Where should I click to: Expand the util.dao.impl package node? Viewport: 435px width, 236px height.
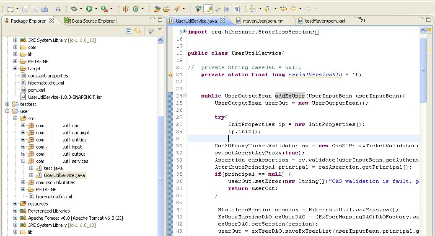tap(23, 132)
